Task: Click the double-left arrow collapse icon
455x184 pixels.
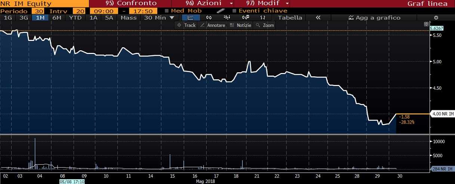Action: pos(318,18)
